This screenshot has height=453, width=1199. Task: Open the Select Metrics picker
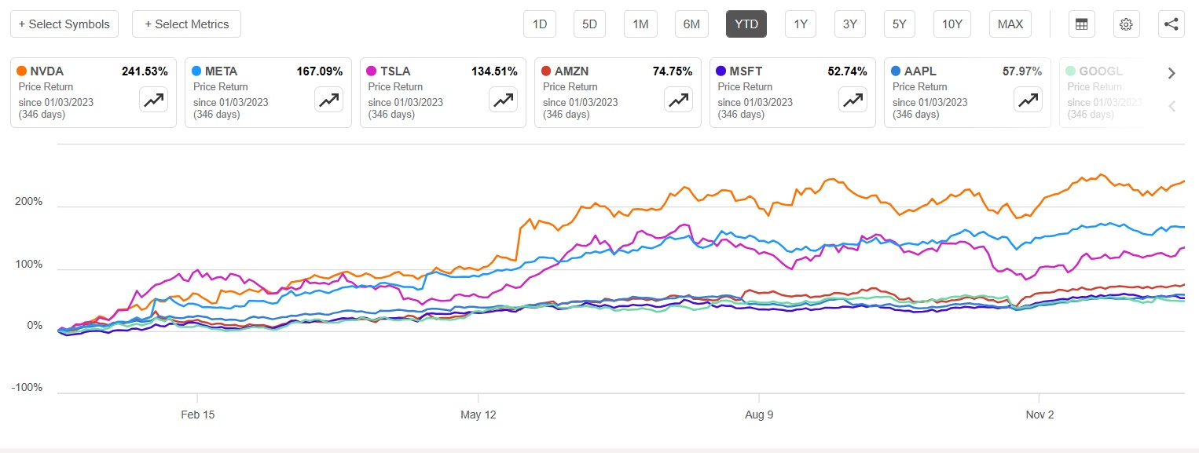pos(186,24)
